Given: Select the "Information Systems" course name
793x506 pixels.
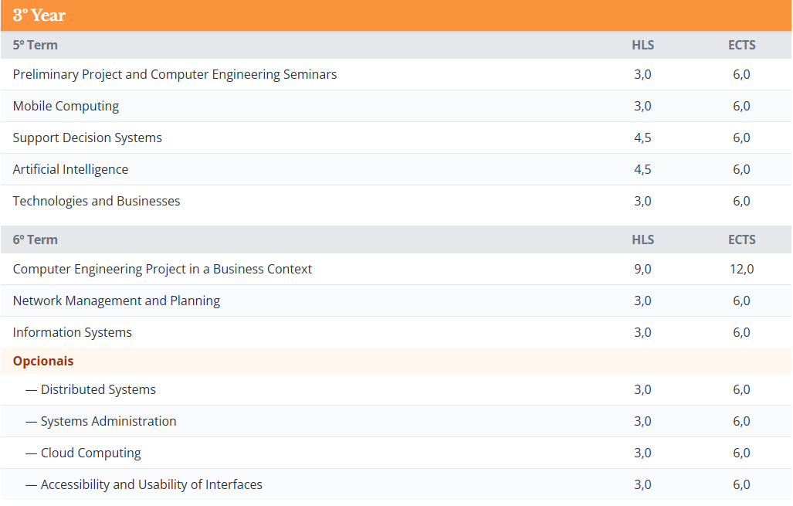Looking at the screenshot, I should (x=73, y=332).
